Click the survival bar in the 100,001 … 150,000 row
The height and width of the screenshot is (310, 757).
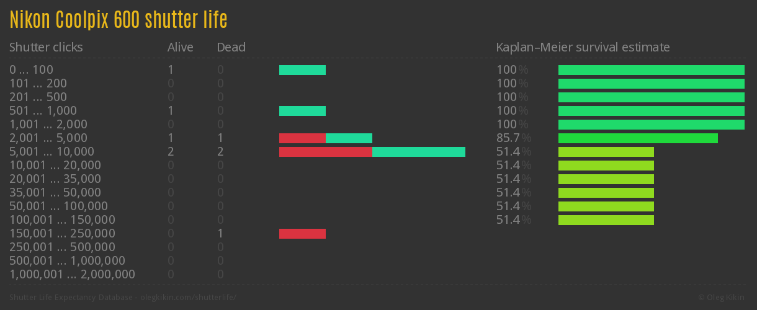coord(606,220)
